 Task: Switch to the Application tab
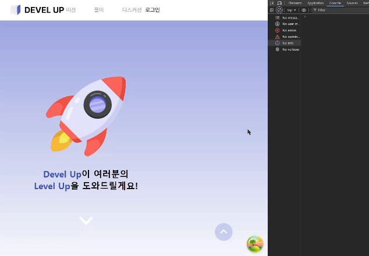315,3
